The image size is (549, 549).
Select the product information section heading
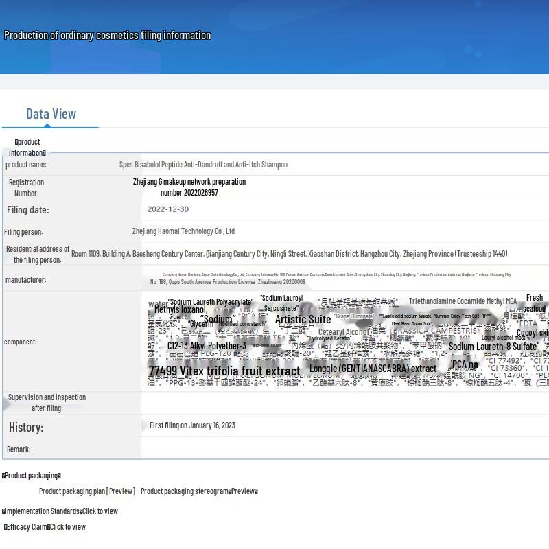[x=27, y=147]
